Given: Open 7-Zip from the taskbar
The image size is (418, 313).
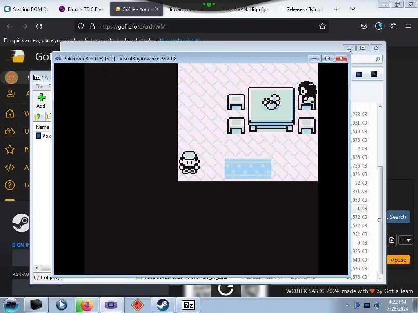Looking at the screenshot, I should coord(188,305).
